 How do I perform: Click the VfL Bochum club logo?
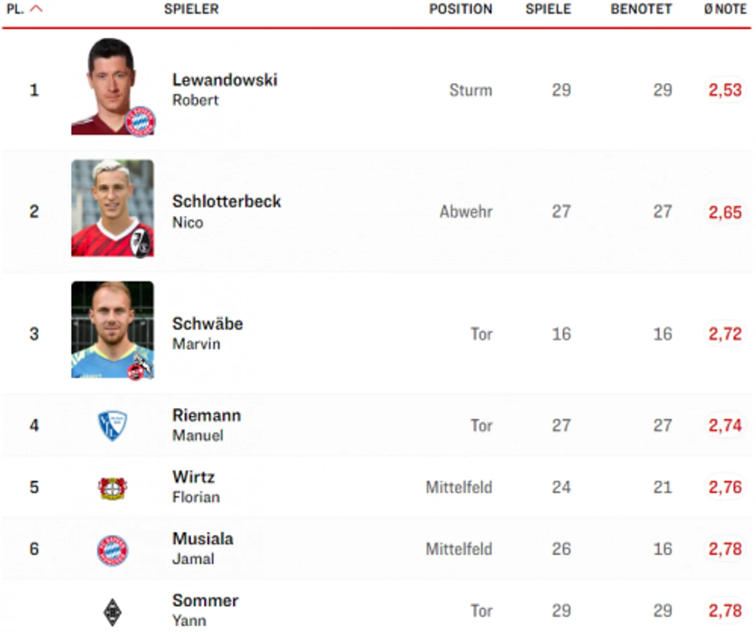[112, 425]
